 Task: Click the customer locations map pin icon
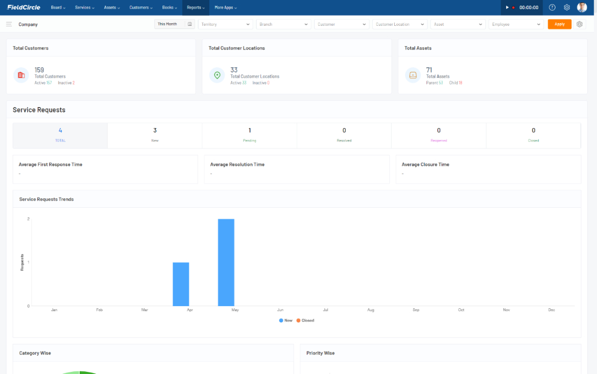(x=217, y=75)
